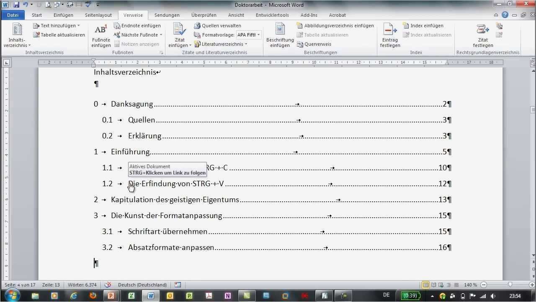Open the Datei backstage menu
Viewport: 536px width, 302px height.
(x=13, y=15)
